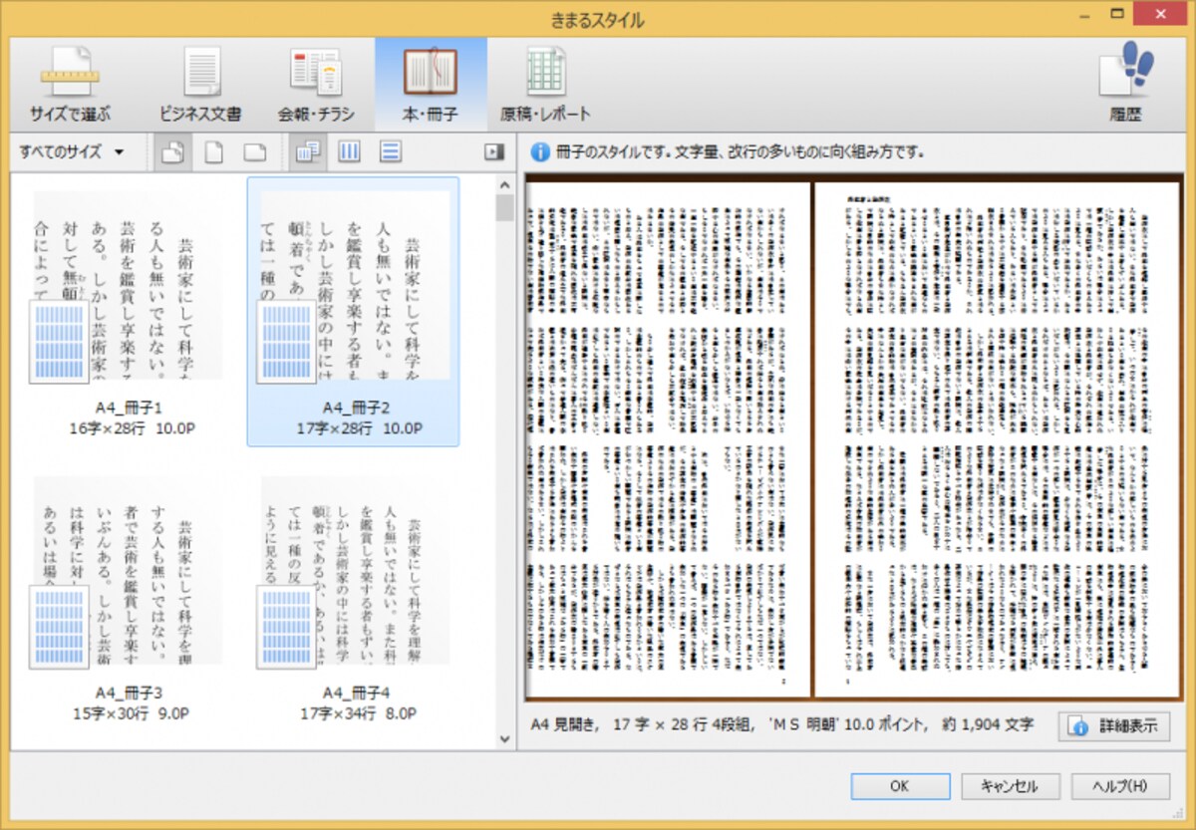The width and height of the screenshot is (1196, 830).
Task: Collapse the preview panel arrow button
Action: (492, 152)
